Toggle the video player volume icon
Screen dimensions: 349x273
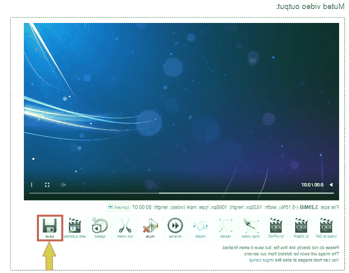63,185
